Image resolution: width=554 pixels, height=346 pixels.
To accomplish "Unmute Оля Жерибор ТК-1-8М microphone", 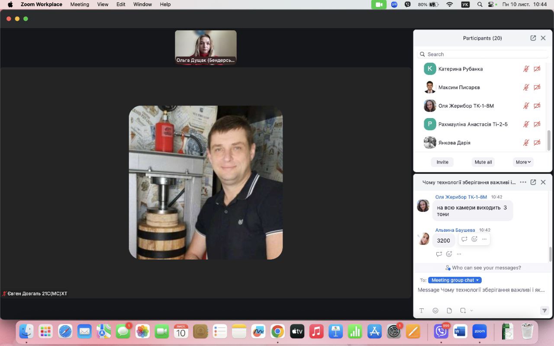I will point(526,106).
